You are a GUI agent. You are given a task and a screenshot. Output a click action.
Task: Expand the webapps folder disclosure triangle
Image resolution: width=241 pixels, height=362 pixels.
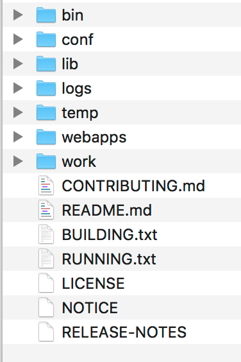18,137
